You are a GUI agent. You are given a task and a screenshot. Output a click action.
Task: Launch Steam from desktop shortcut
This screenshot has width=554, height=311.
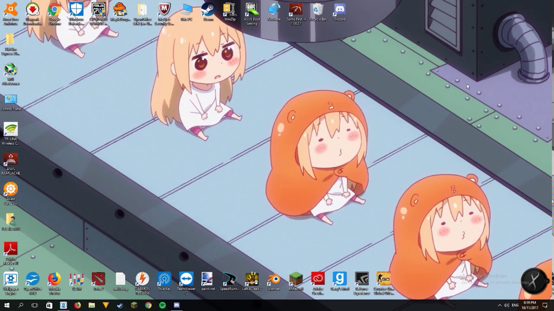pos(208,12)
